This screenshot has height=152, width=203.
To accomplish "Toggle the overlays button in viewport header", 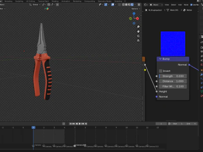I will (112, 5).
